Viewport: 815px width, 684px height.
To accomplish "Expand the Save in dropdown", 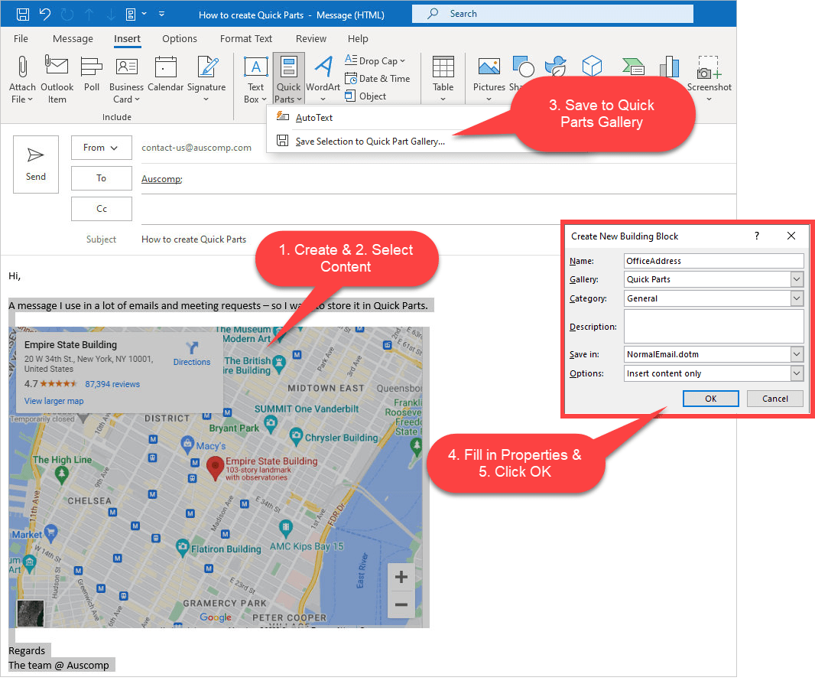I will [796, 354].
